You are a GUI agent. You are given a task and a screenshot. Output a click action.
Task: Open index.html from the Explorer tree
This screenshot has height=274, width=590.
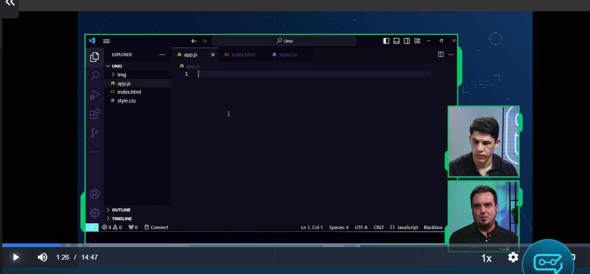coord(137,92)
